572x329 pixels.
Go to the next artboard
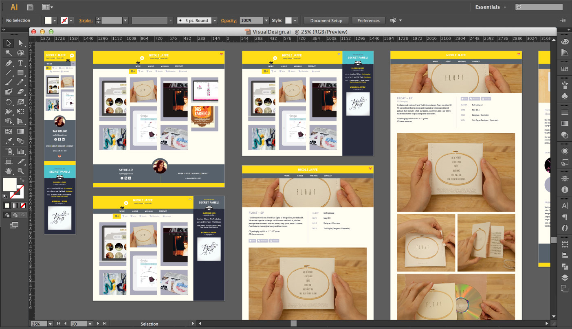click(x=98, y=324)
